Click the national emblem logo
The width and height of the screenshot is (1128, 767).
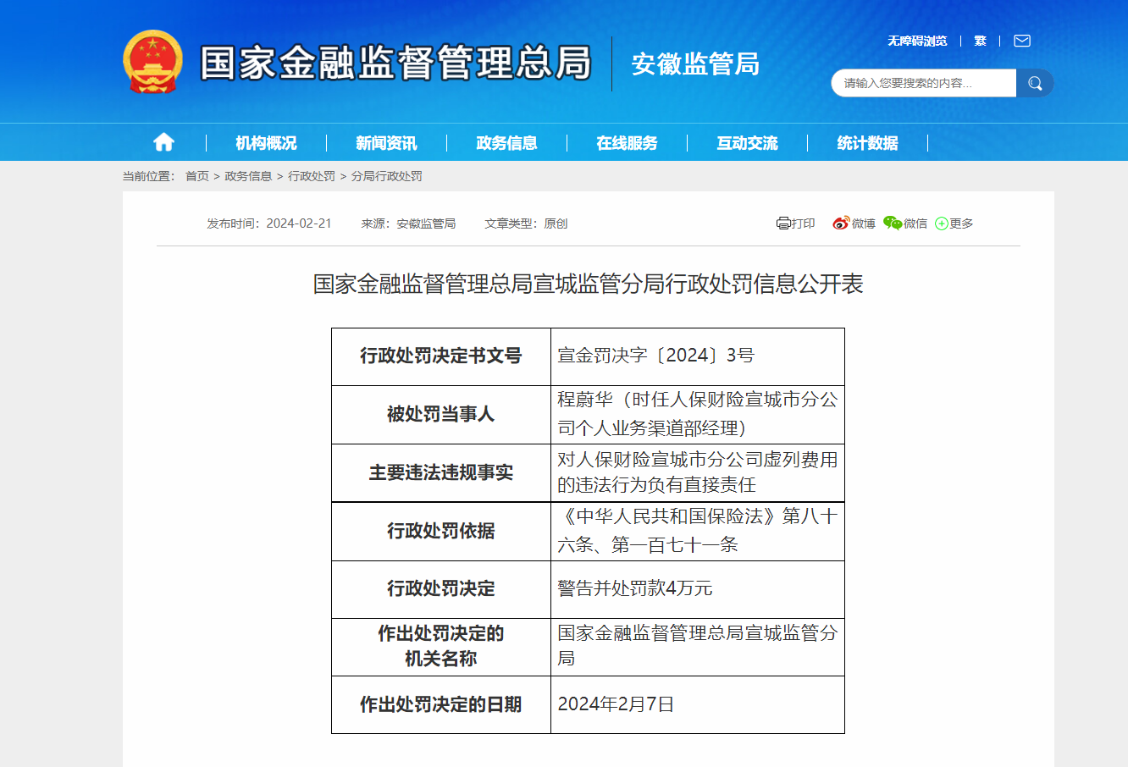pyautogui.click(x=152, y=62)
